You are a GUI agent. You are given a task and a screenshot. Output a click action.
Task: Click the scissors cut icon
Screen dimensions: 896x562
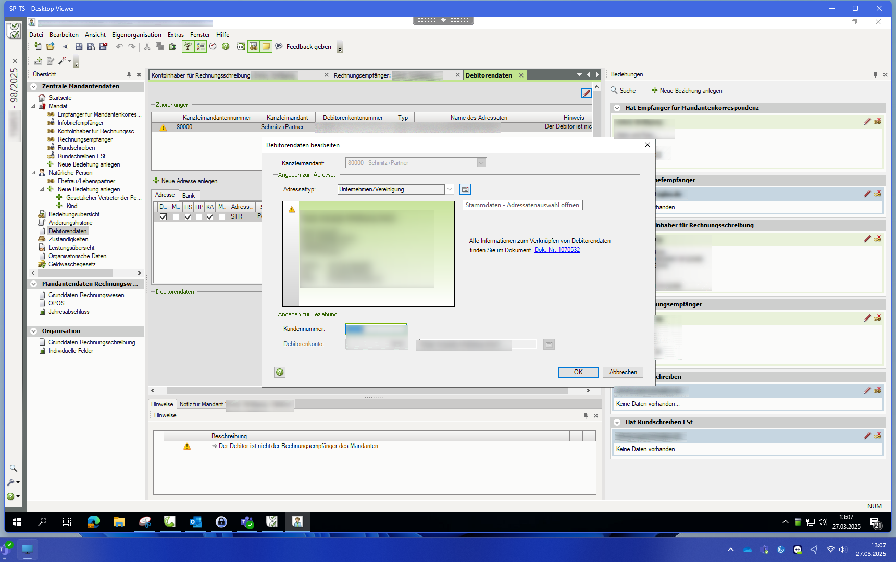(147, 47)
